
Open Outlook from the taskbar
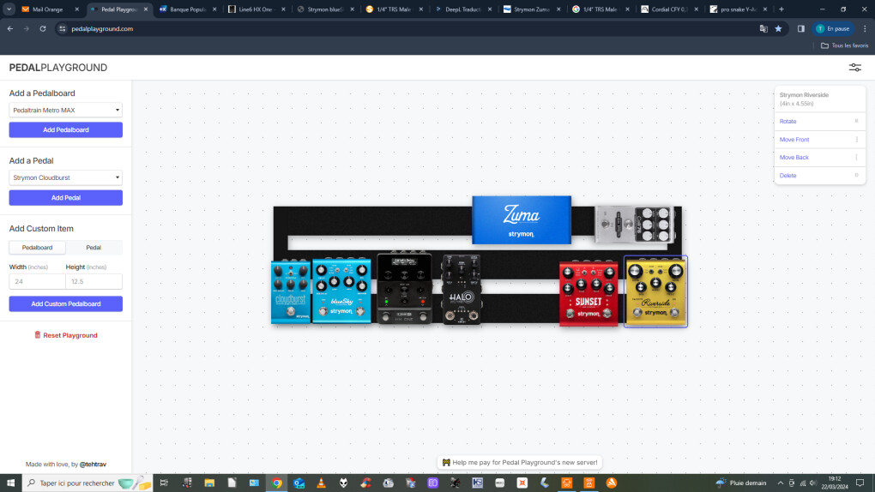pyautogui.click(x=299, y=483)
